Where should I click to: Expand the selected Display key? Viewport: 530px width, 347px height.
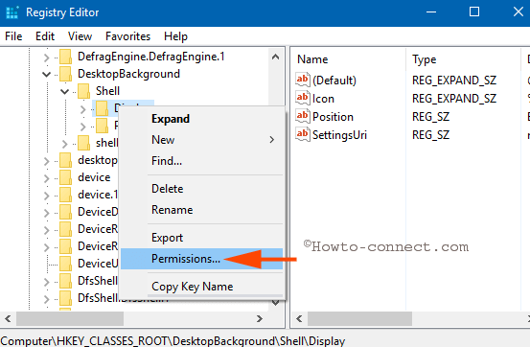(82, 109)
